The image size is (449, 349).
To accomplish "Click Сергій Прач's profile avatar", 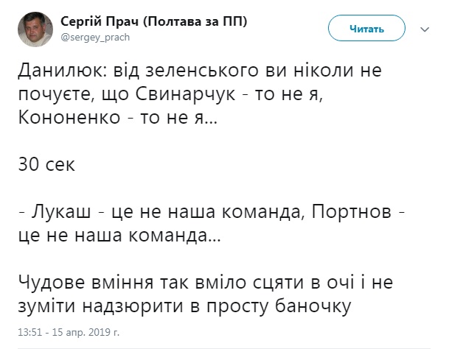I will tap(35, 29).
